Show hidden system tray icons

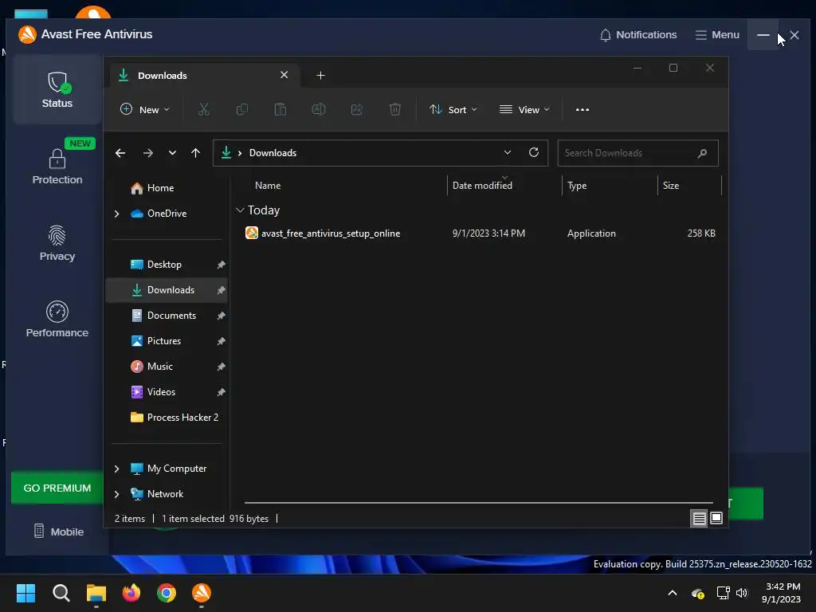pyautogui.click(x=673, y=593)
